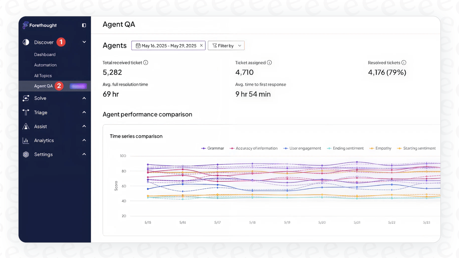Expand the Analytics section chevron
Image resolution: width=459 pixels, height=258 pixels.
84,140
